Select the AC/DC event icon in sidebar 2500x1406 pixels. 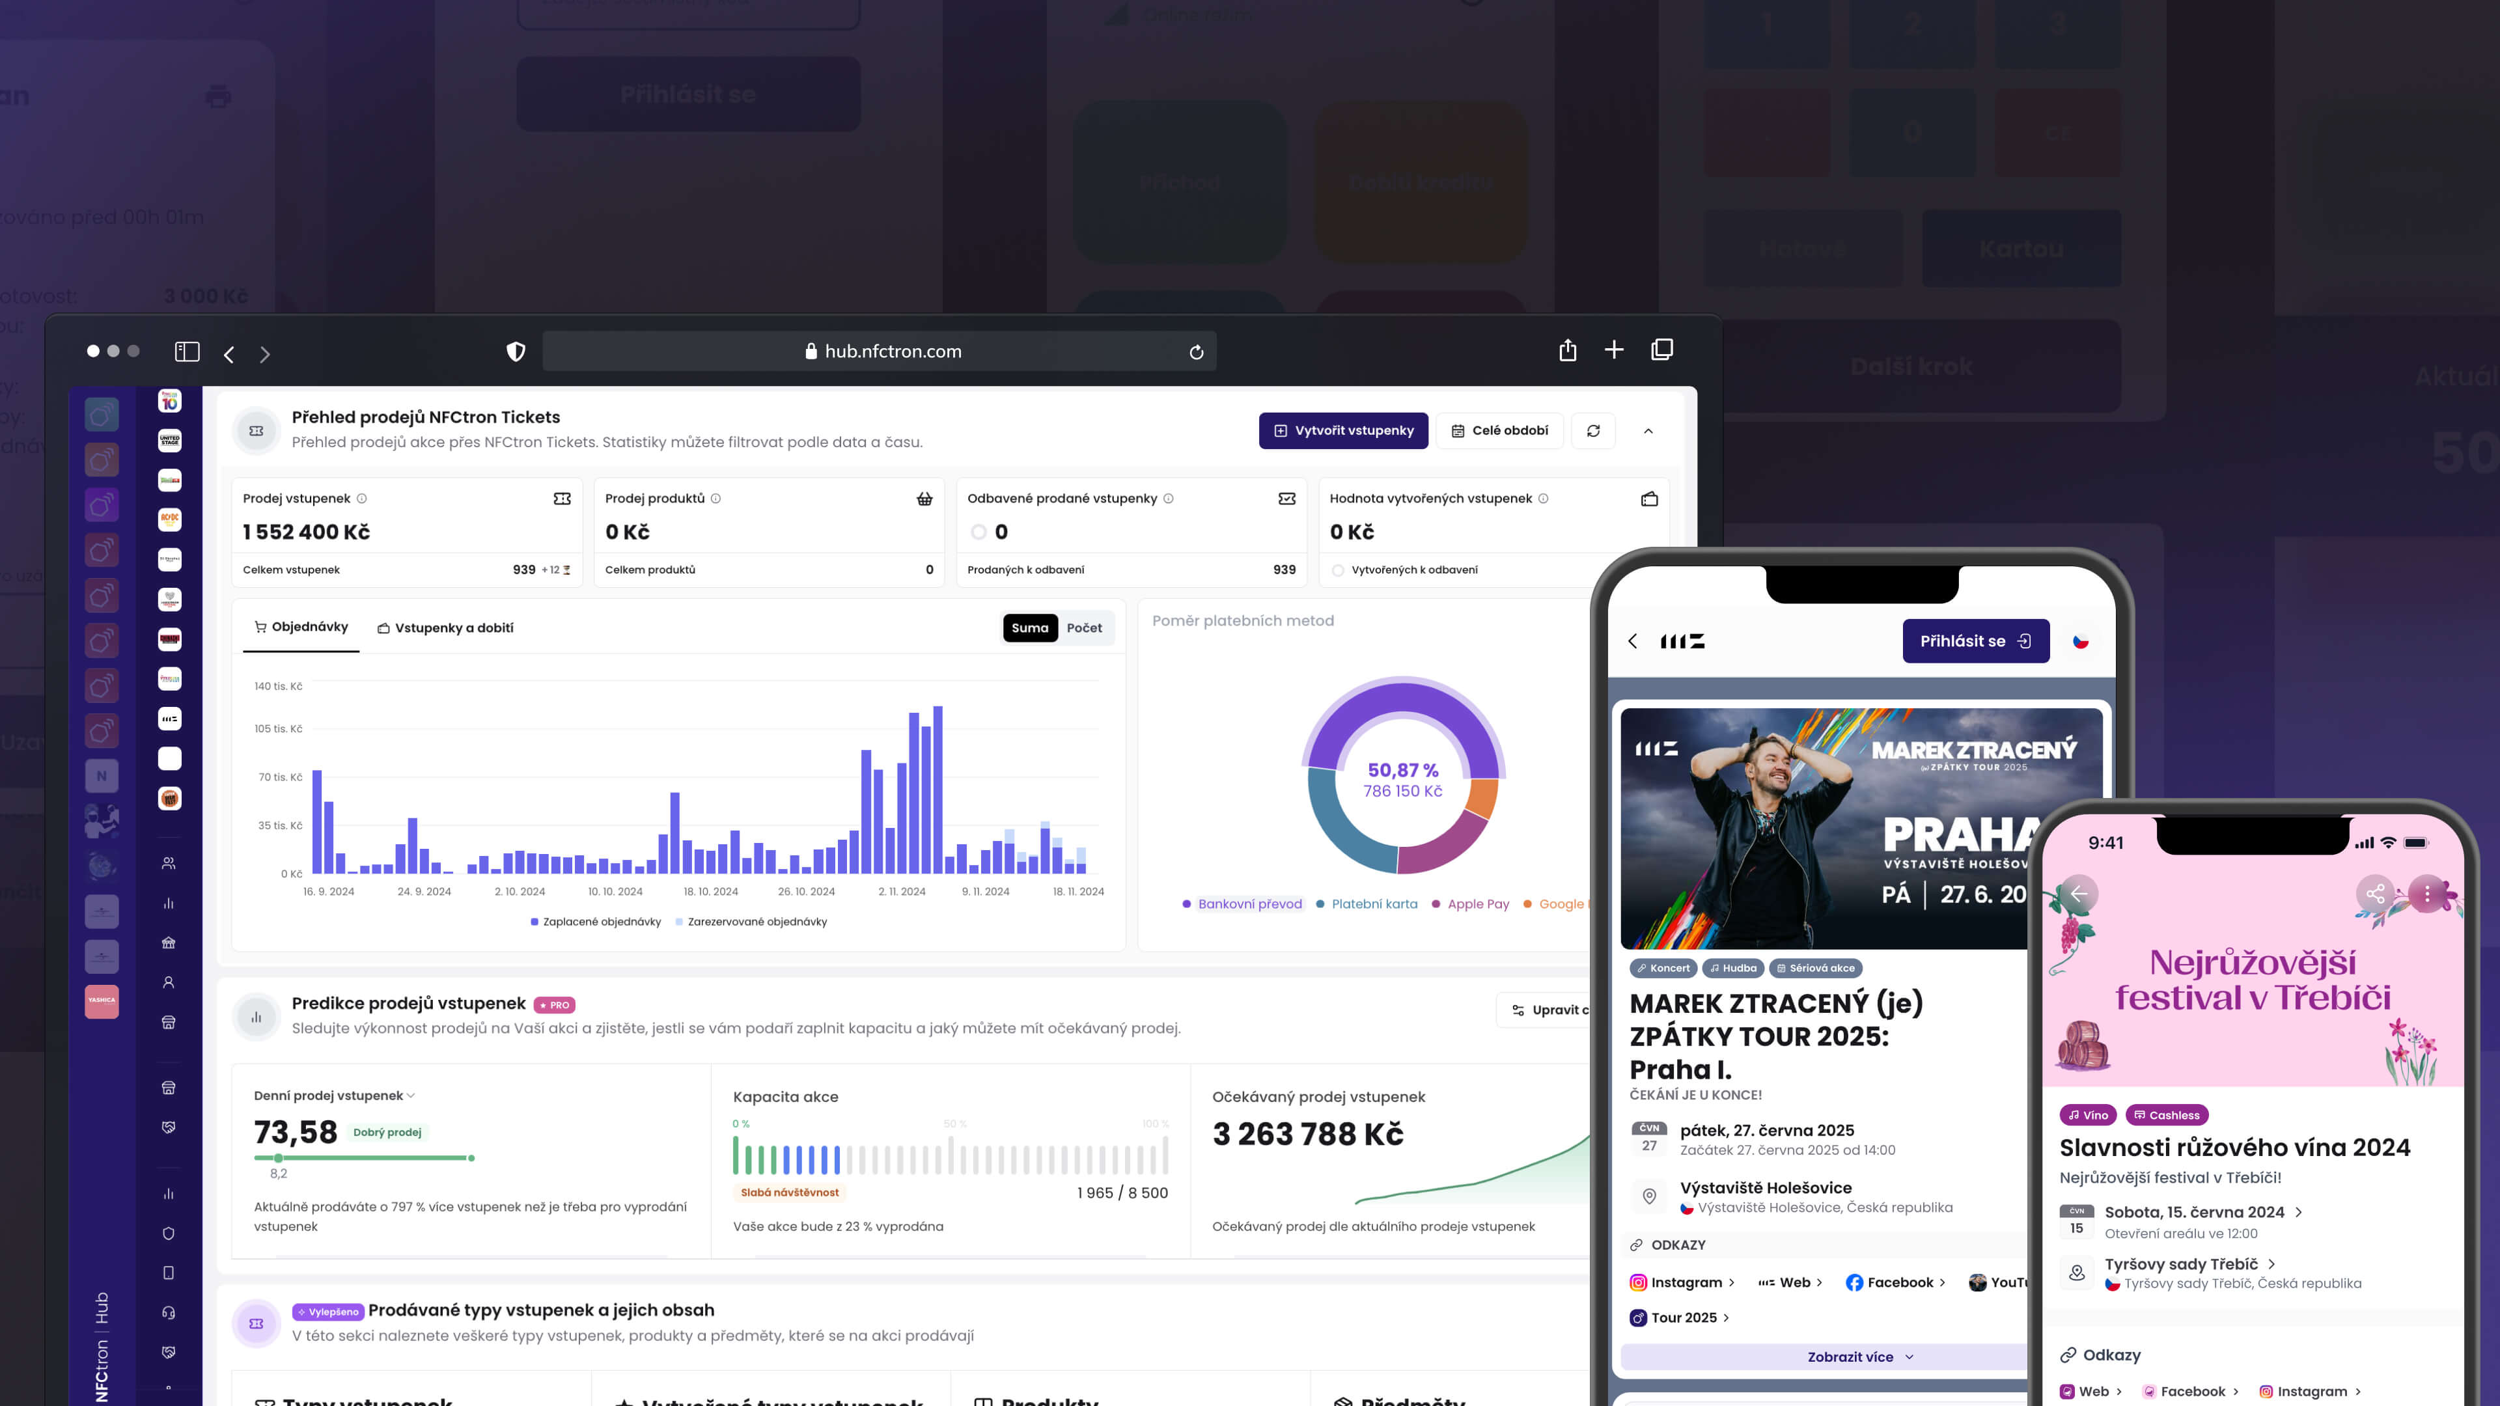[170, 519]
